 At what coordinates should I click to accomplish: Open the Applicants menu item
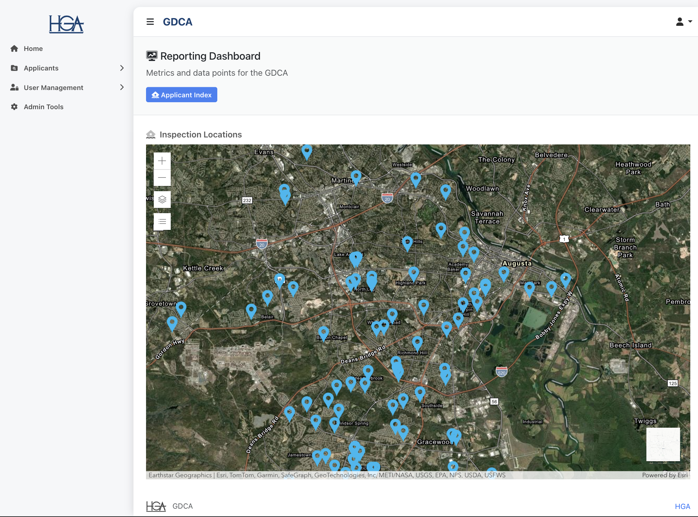tap(41, 68)
